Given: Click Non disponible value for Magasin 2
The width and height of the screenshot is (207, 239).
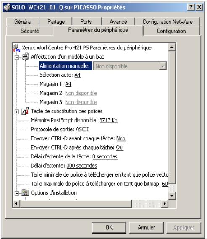Looking at the screenshot, I should 81,93.
